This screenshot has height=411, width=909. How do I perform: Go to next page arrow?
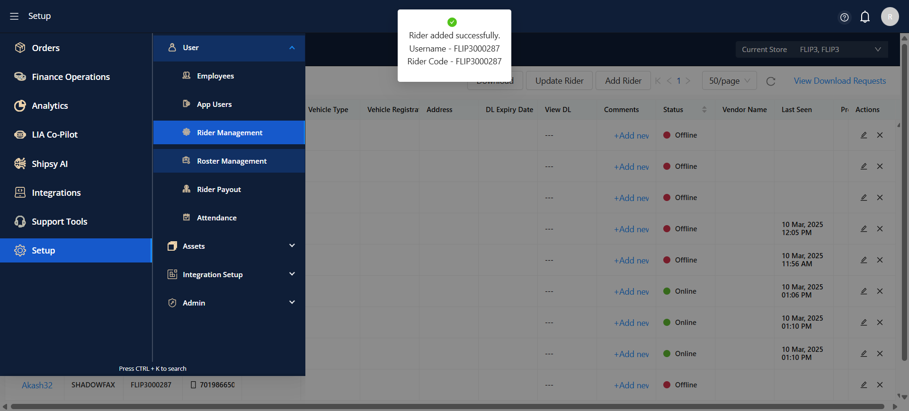coord(688,81)
